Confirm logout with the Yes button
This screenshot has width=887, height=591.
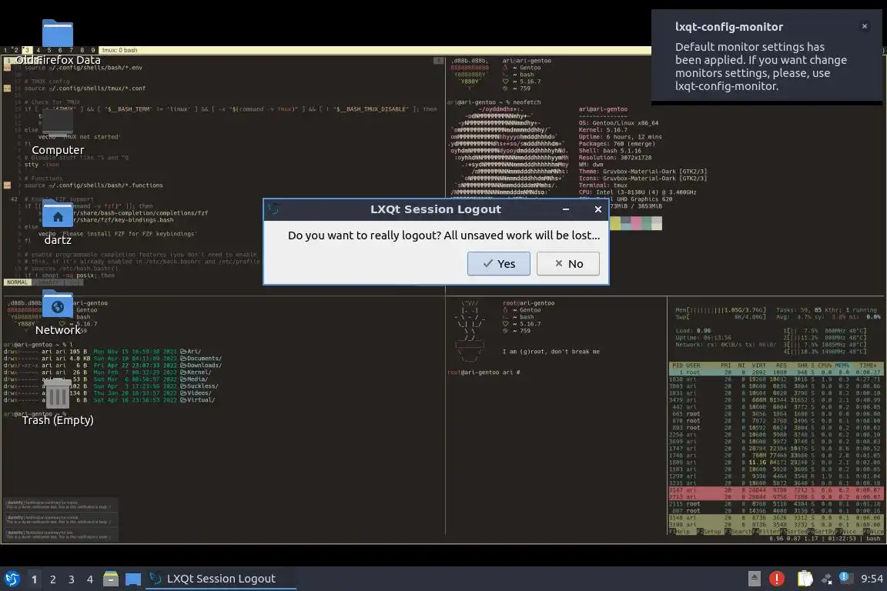[x=498, y=263]
